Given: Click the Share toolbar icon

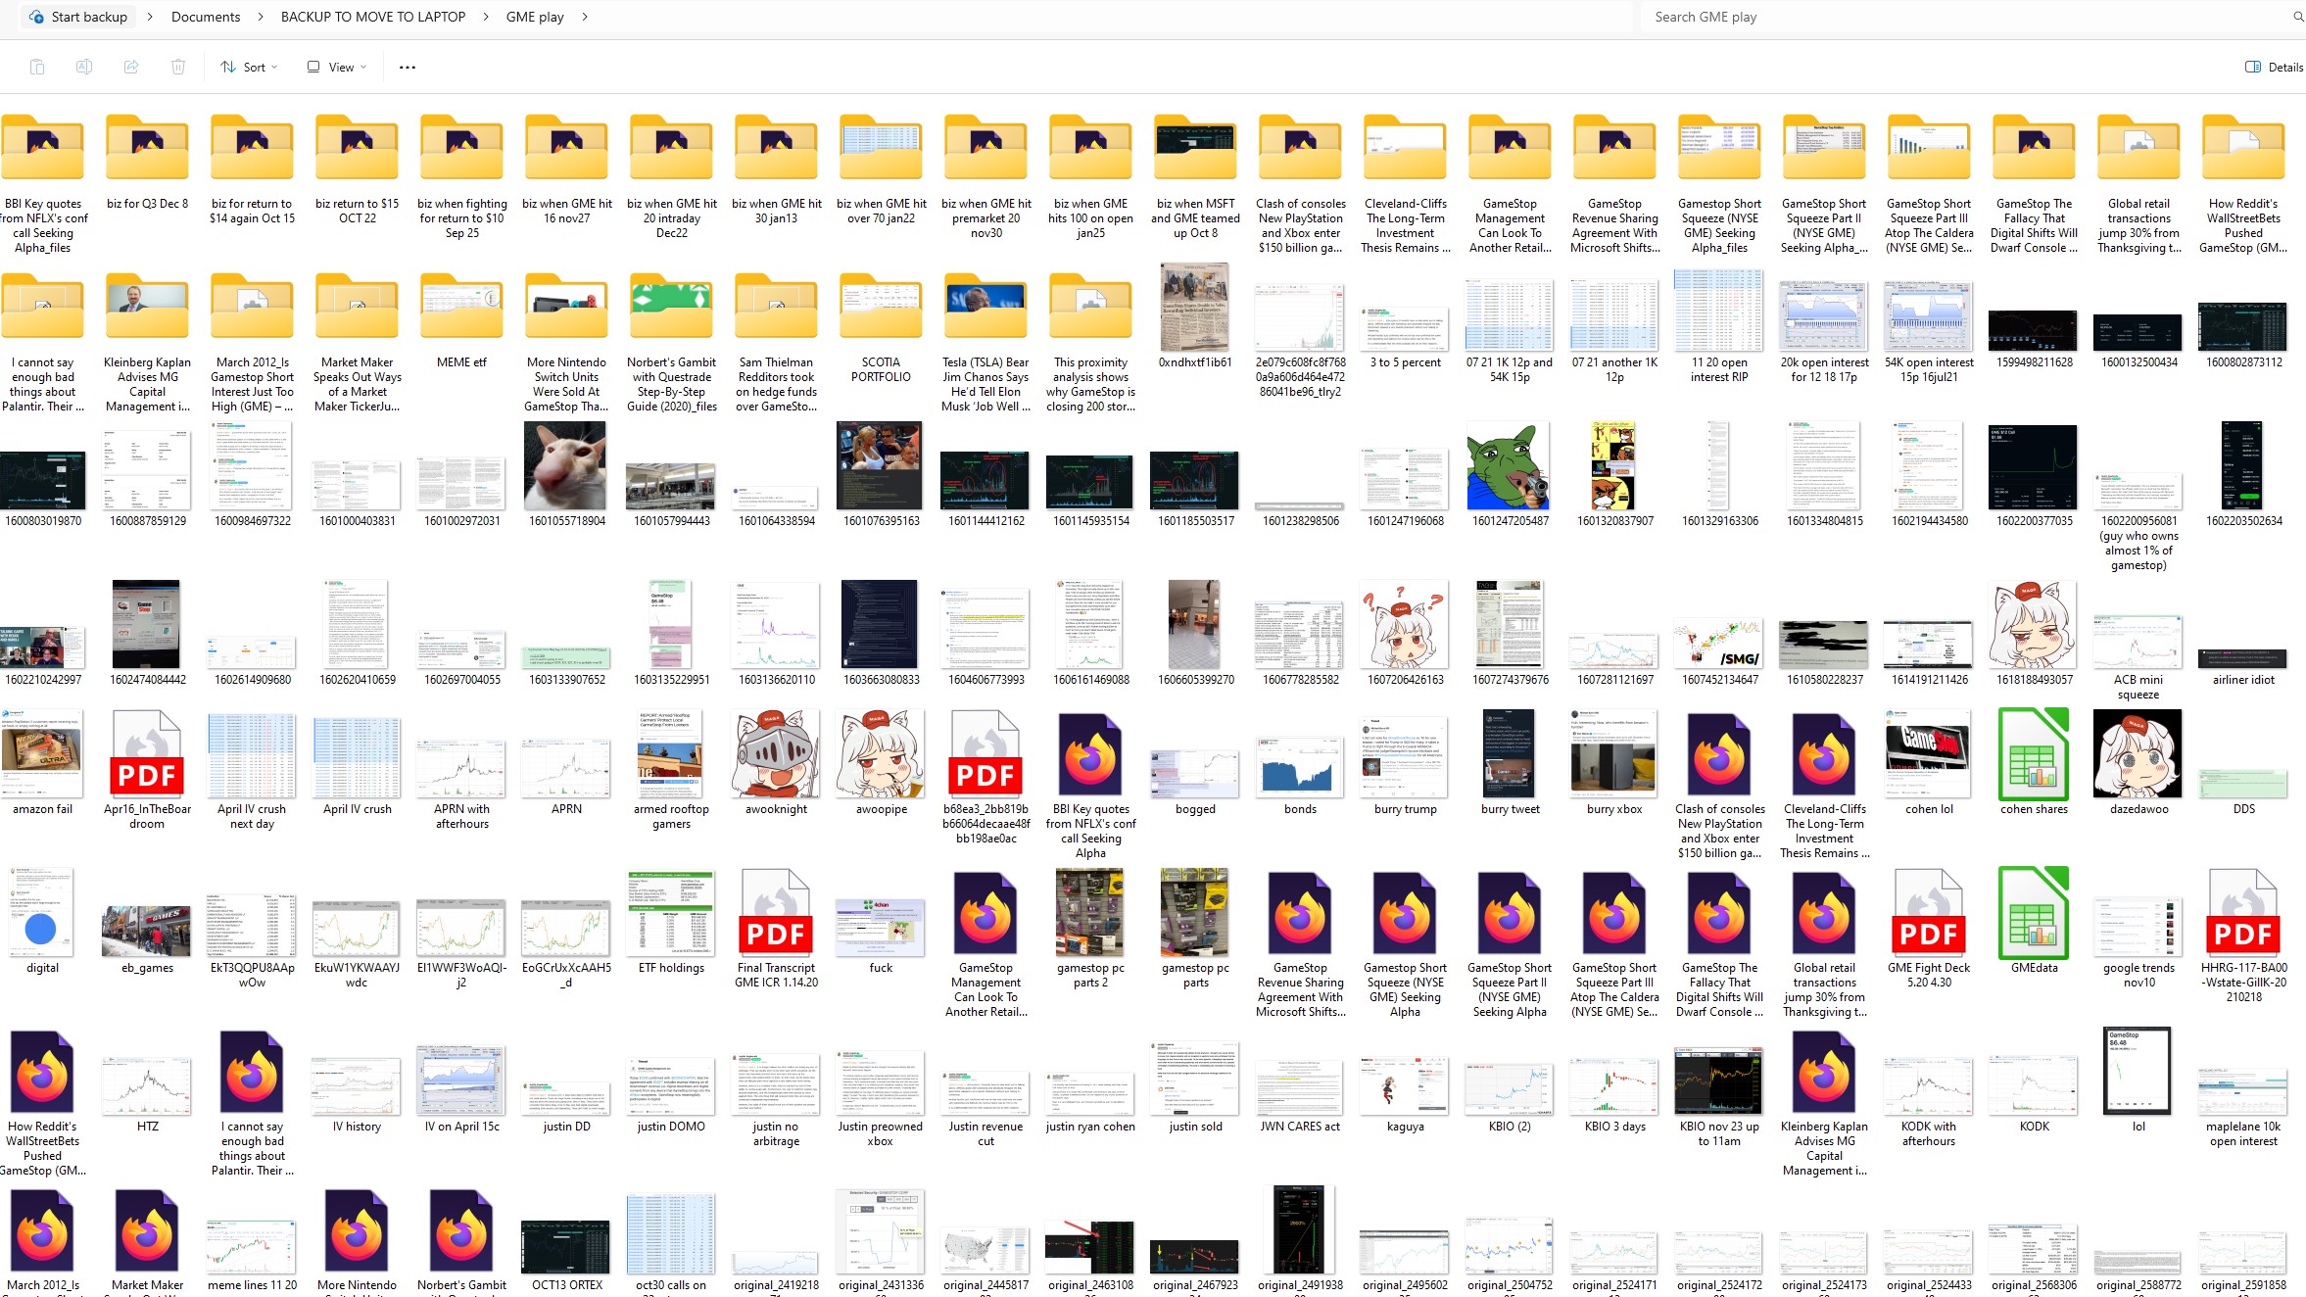Looking at the screenshot, I should pos(131,67).
